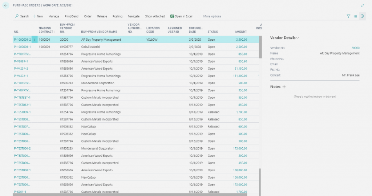
Task: Click the 600.00 amount
Action: [x=243, y=127]
